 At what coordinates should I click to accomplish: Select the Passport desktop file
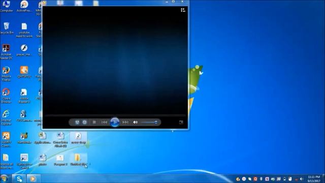60,160
